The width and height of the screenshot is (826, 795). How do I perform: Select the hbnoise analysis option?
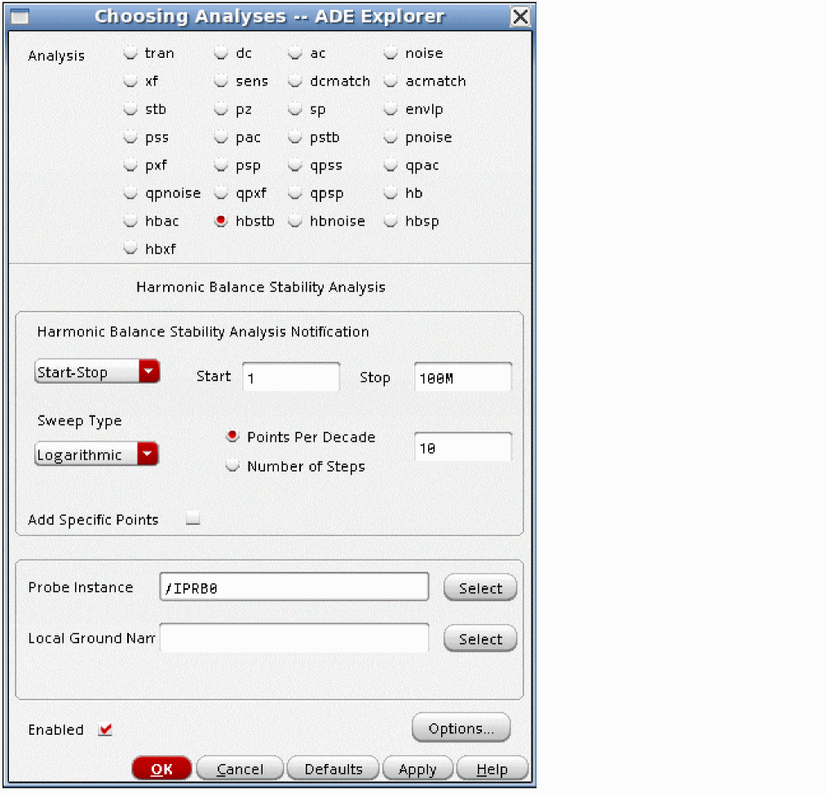point(295,221)
